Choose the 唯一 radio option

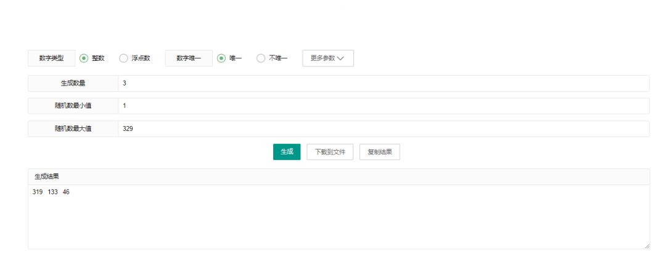(x=221, y=58)
